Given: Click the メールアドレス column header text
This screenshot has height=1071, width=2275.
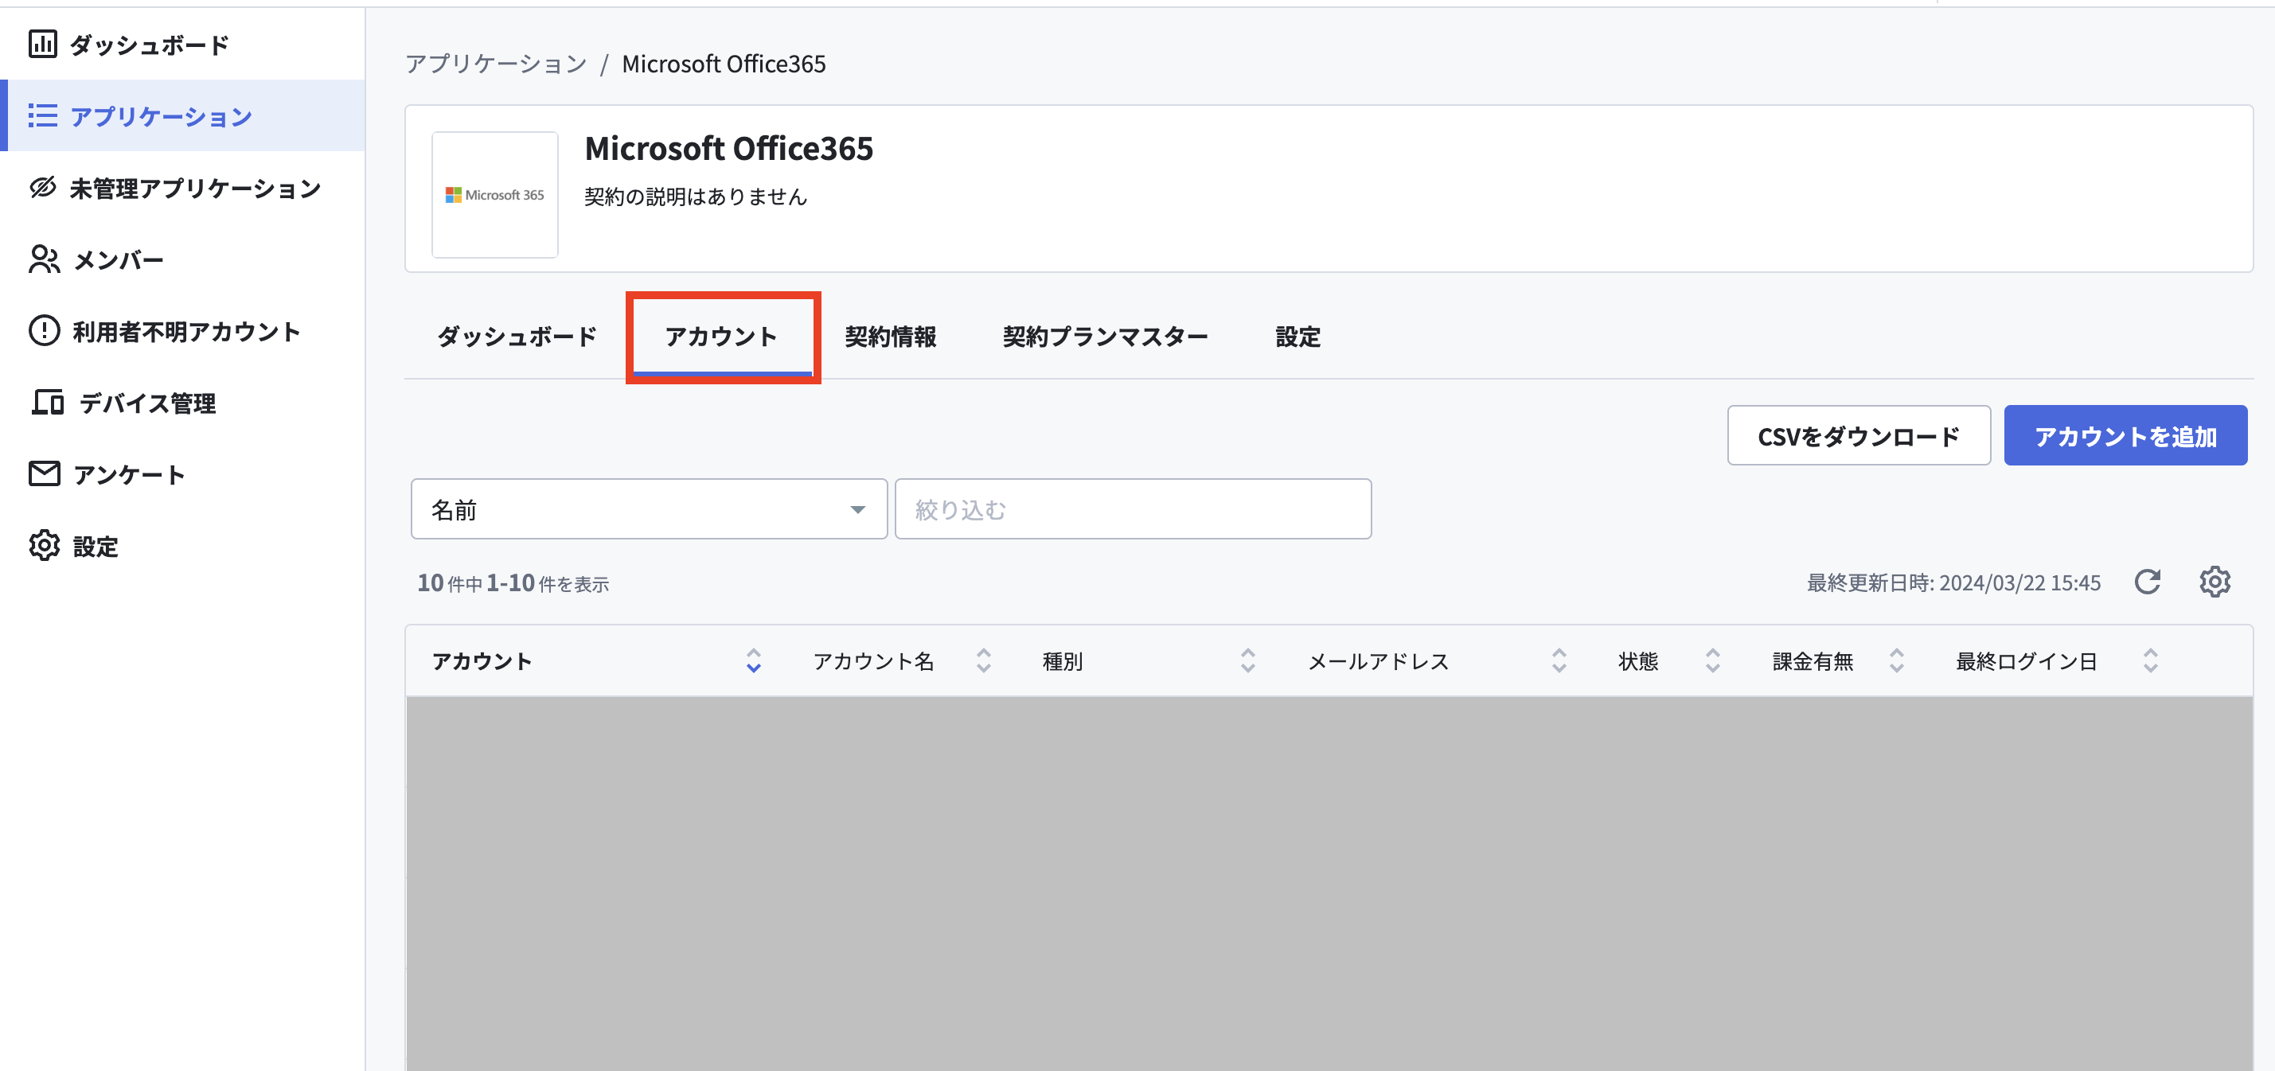Looking at the screenshot, I should (1379, 660).
